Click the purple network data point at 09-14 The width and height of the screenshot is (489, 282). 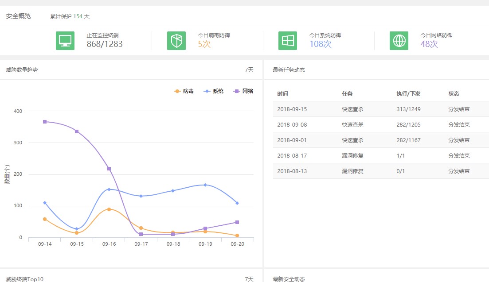[x=45, y=122]
